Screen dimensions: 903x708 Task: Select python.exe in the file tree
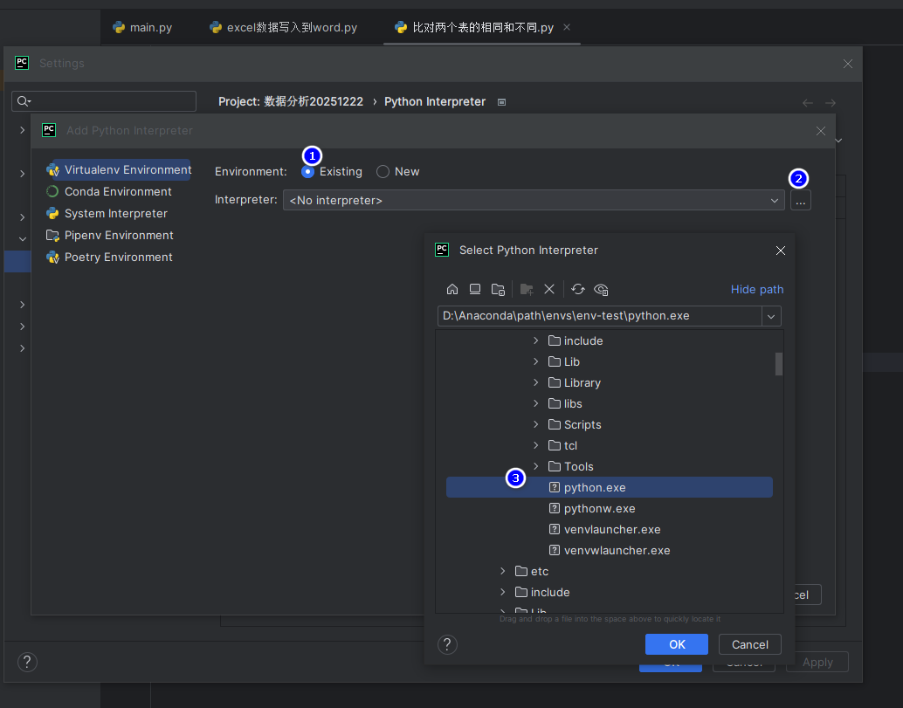point(610,487)
